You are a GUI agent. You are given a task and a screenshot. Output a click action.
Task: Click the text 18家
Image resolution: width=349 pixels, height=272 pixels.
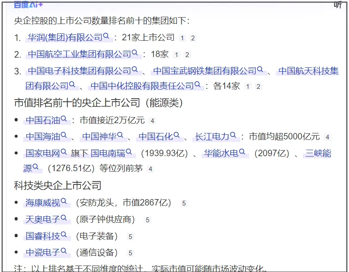coord(160,54)
